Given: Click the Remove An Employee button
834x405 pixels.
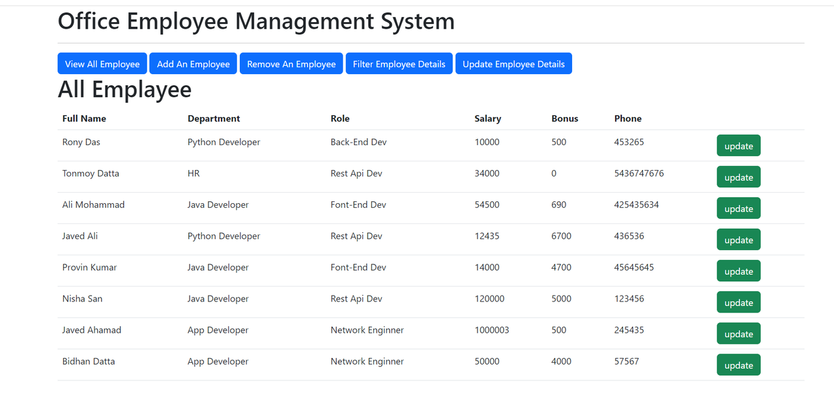Looking at the screenshot, I should tap(291, 63).
